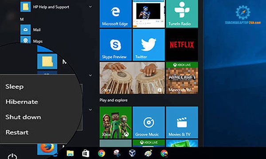Image resolution: width=266 pixels, height=159 pixels.
Task: Open the Microsoft Edge tile
Action: click(x=116, y=14)
